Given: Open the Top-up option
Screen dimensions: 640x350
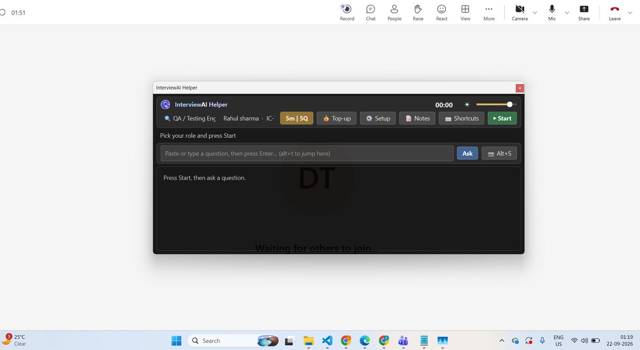Looking at the screenshot, I should (337, 118).
